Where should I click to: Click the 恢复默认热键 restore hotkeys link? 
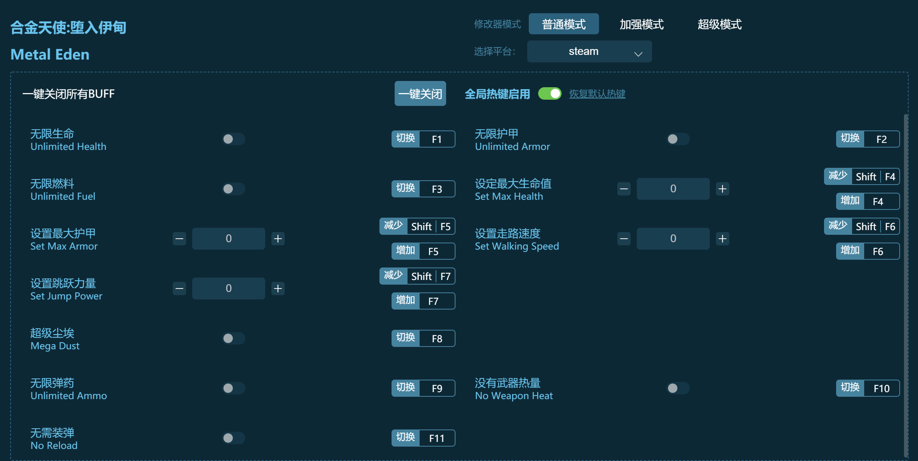pos(597,93)
